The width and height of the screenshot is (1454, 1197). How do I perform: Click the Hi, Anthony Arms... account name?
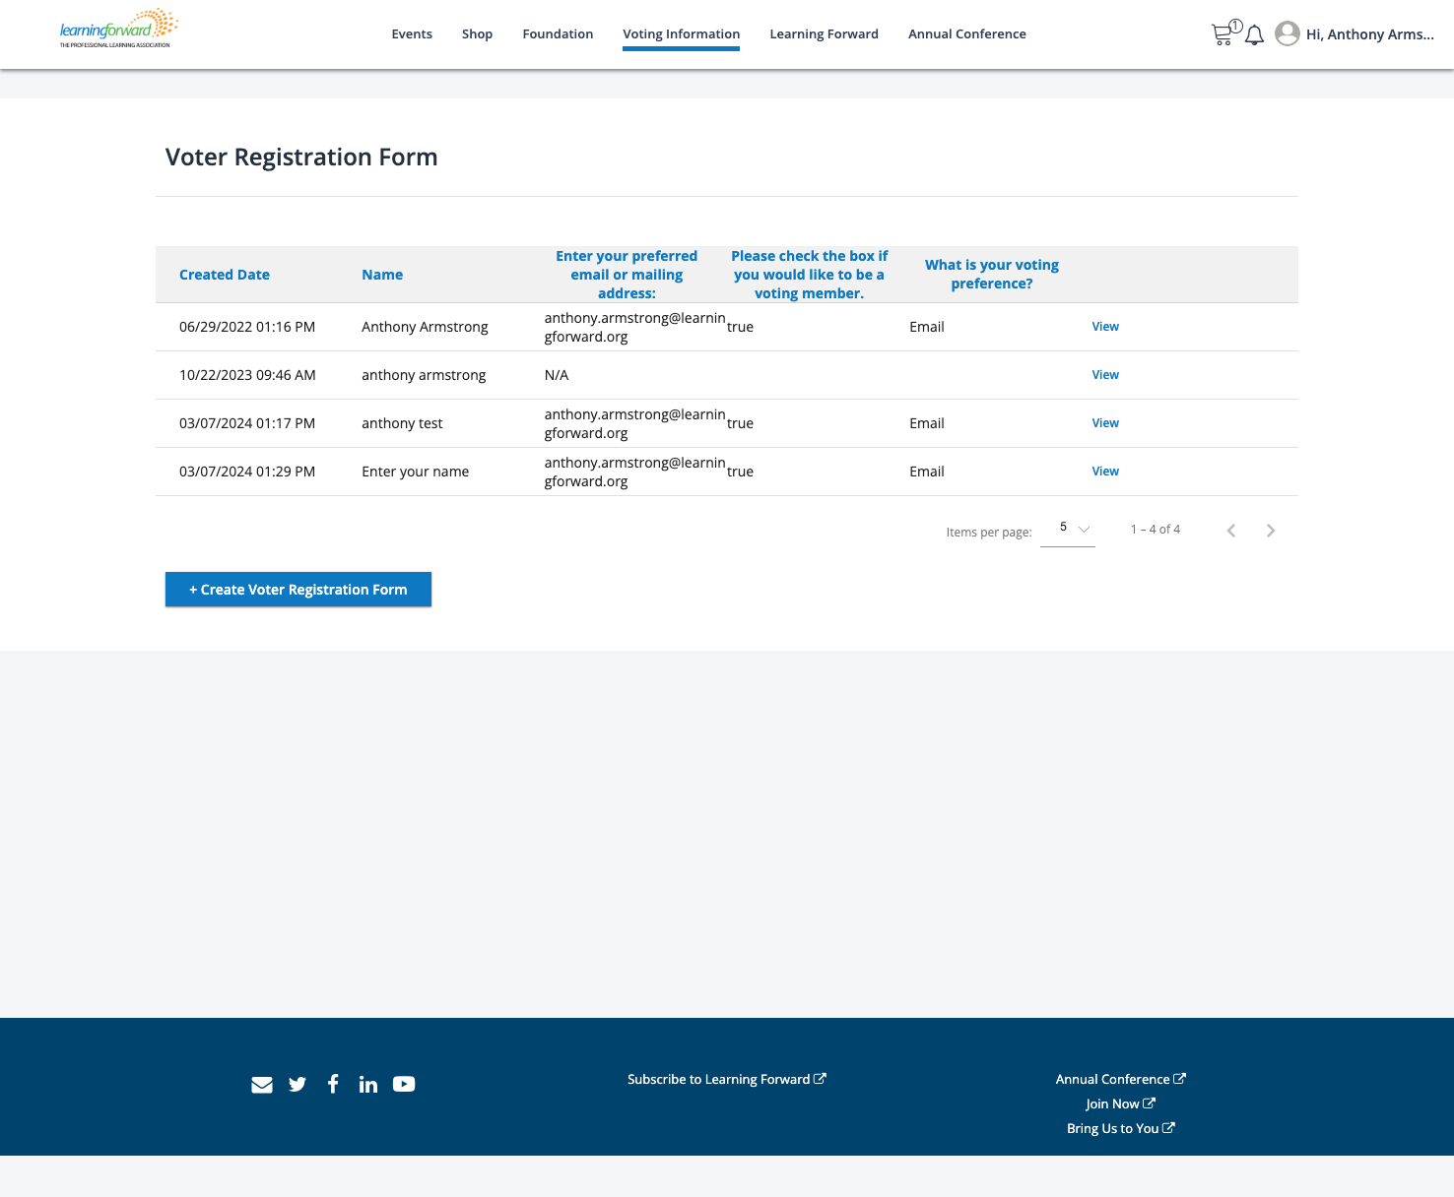point(1370,34)
